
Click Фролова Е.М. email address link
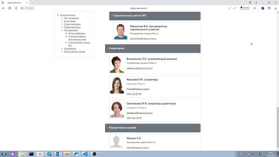[x=138, y=89]
